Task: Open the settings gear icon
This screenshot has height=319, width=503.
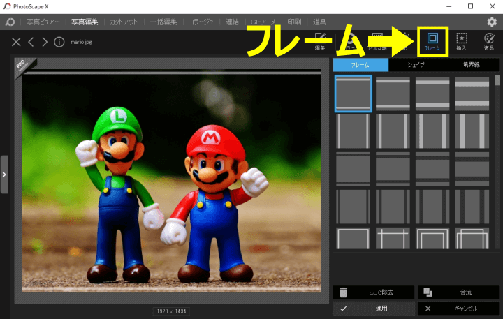Action: coord(492,22)
